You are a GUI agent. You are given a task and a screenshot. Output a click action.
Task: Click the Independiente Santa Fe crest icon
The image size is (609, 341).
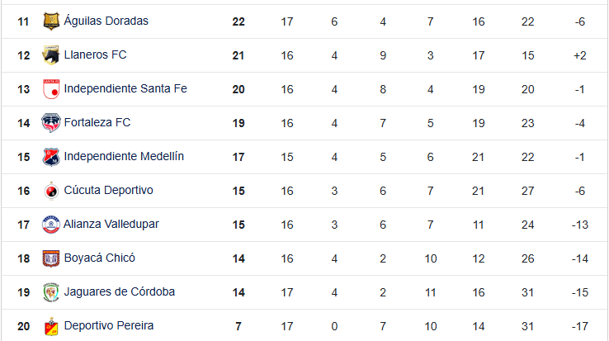51,89
